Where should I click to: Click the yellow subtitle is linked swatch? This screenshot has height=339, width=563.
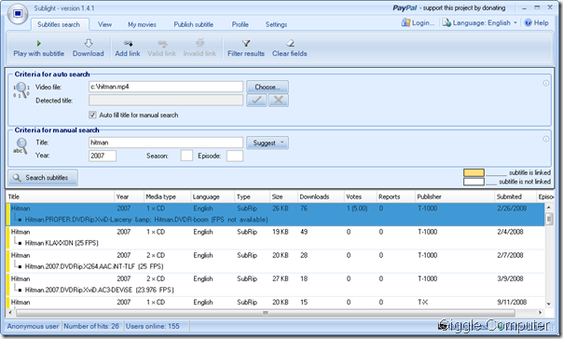(x=474, y=172)
